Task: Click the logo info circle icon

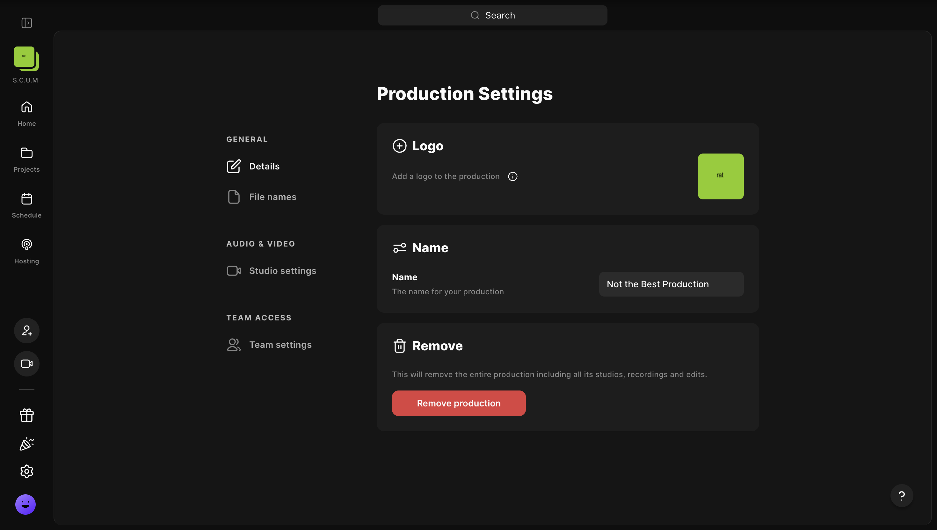Action: click(x=512, y=176)
